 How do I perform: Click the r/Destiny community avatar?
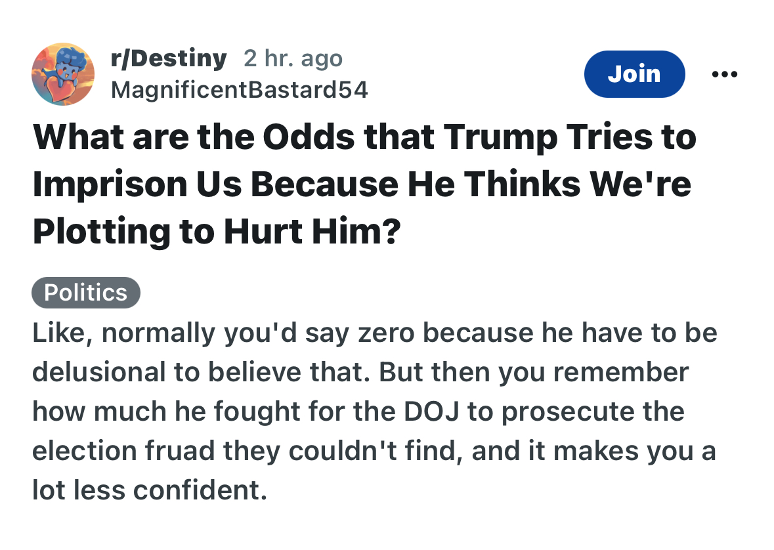point(63,74)
